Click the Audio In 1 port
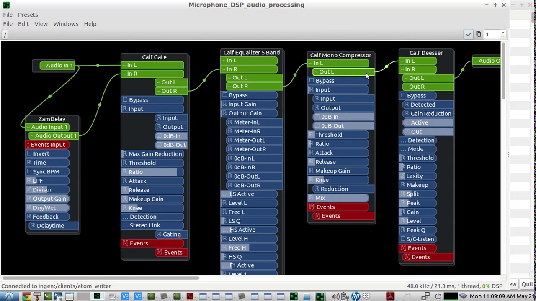536x301 pixels. (x=58, y=66)
